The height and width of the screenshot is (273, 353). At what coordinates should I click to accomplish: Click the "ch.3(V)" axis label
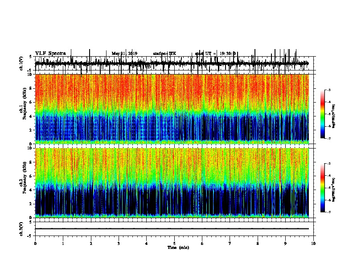(x=21, y=229)
